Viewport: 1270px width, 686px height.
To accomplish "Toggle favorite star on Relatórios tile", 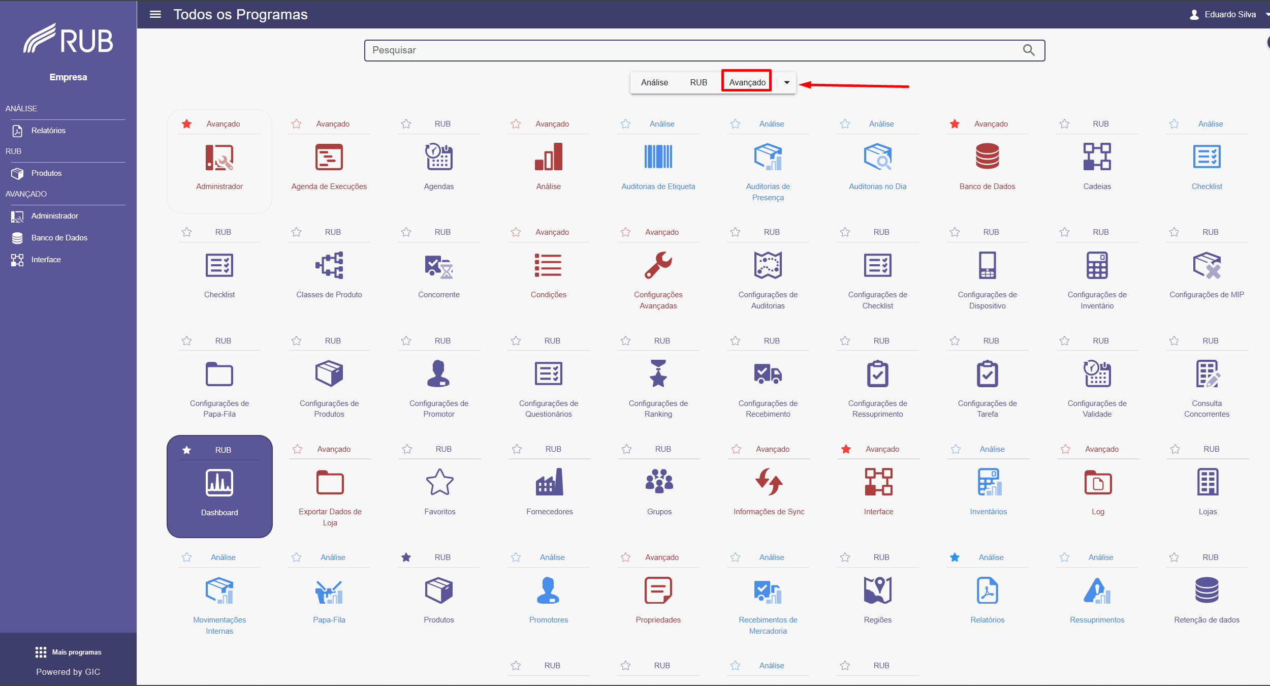I will click(x=955, y=557).
